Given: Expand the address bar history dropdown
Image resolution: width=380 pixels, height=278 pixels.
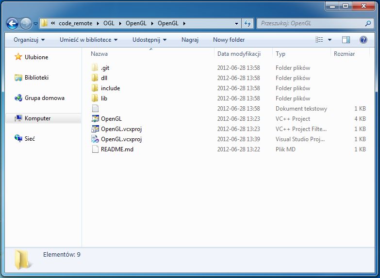Looking at the screenshot, I should pos(236,23).
